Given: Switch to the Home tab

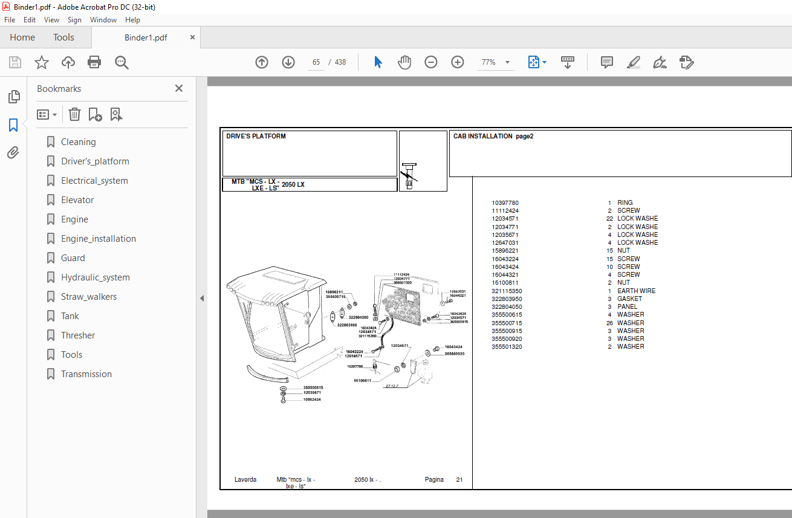Looking at the screenshot, I should coord(22,37).
